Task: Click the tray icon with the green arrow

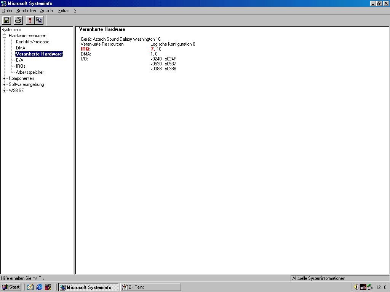Action: (x=369, y=287)
